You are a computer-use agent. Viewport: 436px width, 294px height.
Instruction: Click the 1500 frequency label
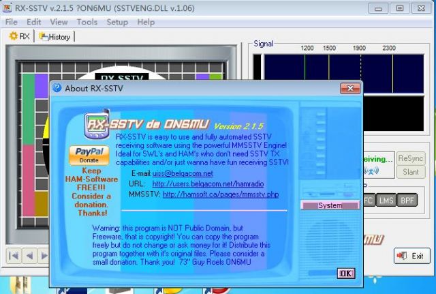tap(329, 48)
